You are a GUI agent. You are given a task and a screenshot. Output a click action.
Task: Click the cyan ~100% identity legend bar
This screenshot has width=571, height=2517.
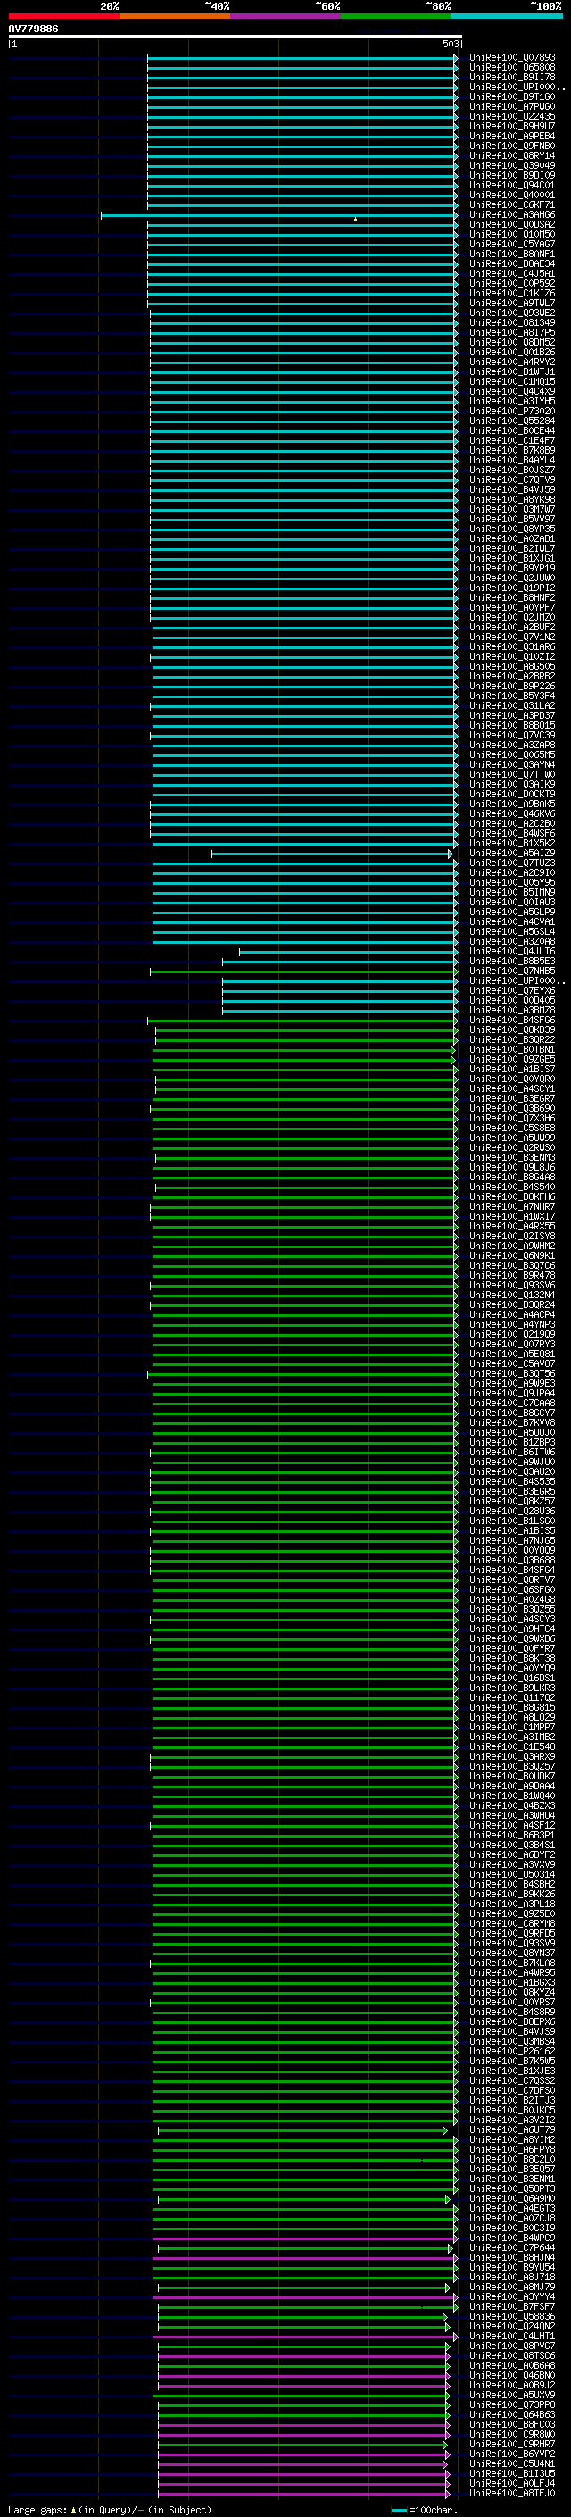pos(507,16)
